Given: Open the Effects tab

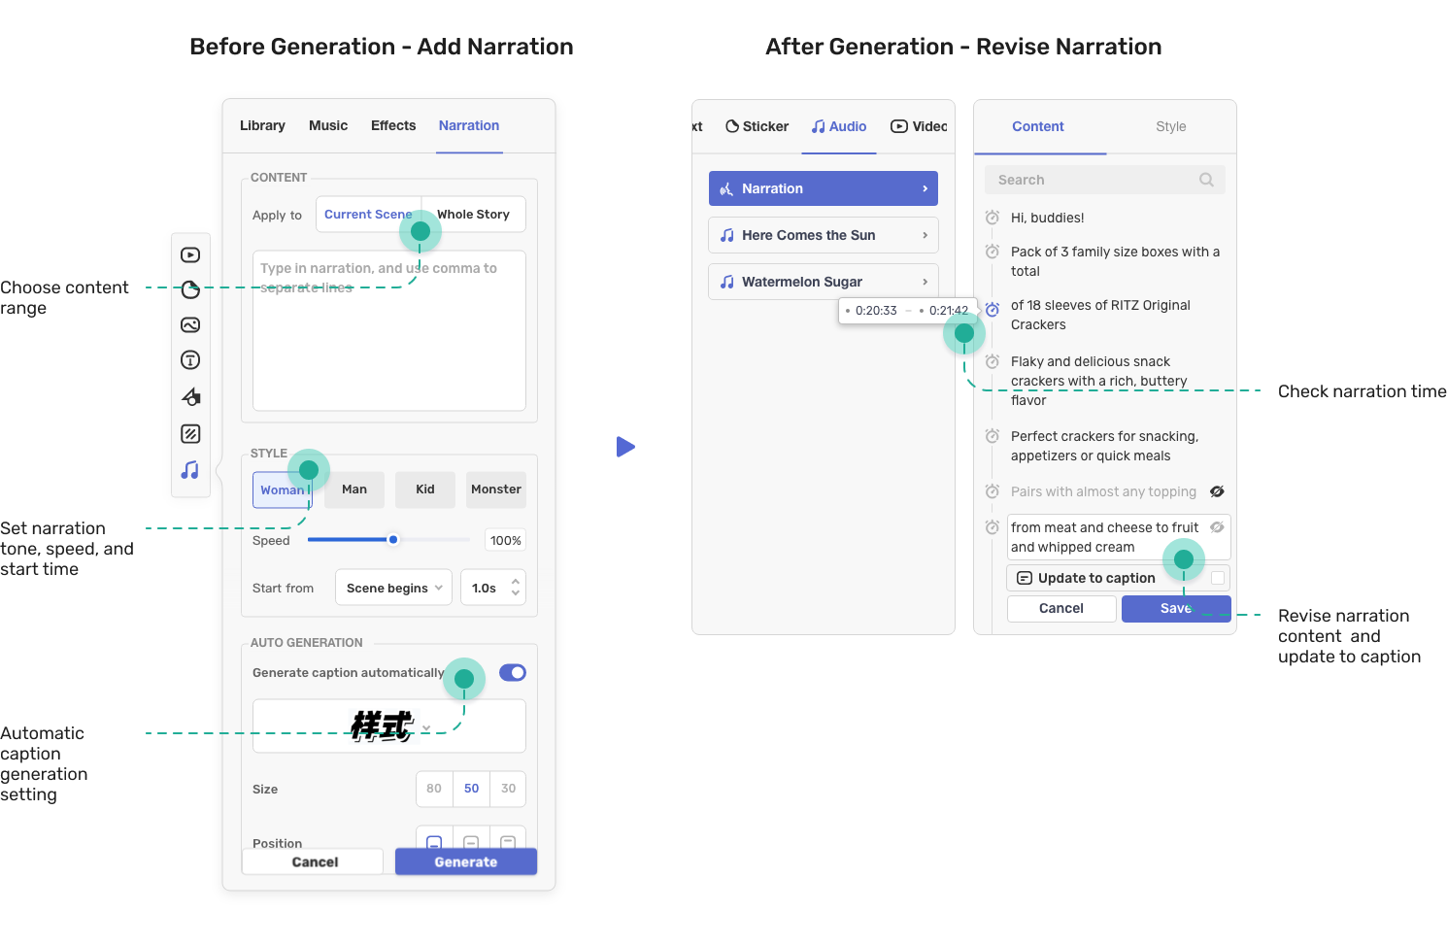Looking at the screenshot, I should pyautogui.click(x=393, y=125).
